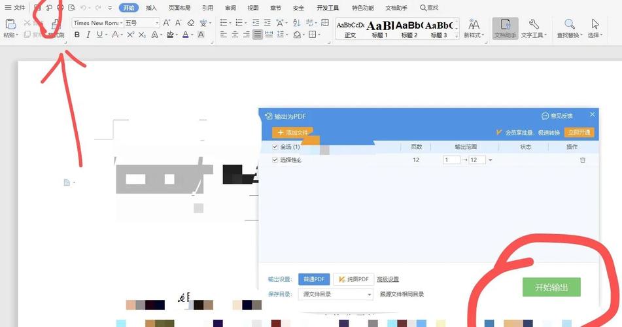The image size is (622, 327).
Task: Click the green 开始输出 button
Action: [551, 287]
